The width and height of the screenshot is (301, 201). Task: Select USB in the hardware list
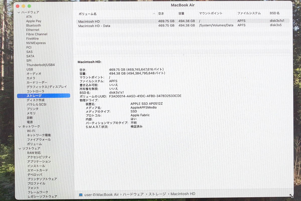[30, 69]
